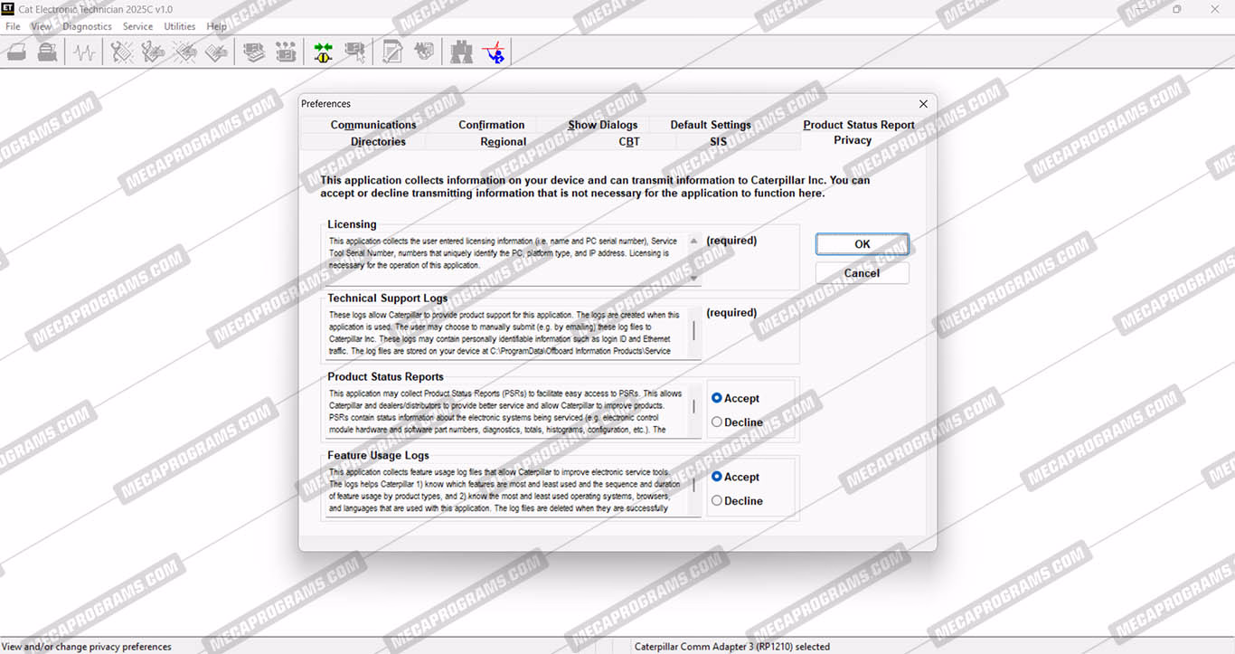Click the binoculars search icon
The width and height of the screenshot is (1235, 654).
point(461,52)
